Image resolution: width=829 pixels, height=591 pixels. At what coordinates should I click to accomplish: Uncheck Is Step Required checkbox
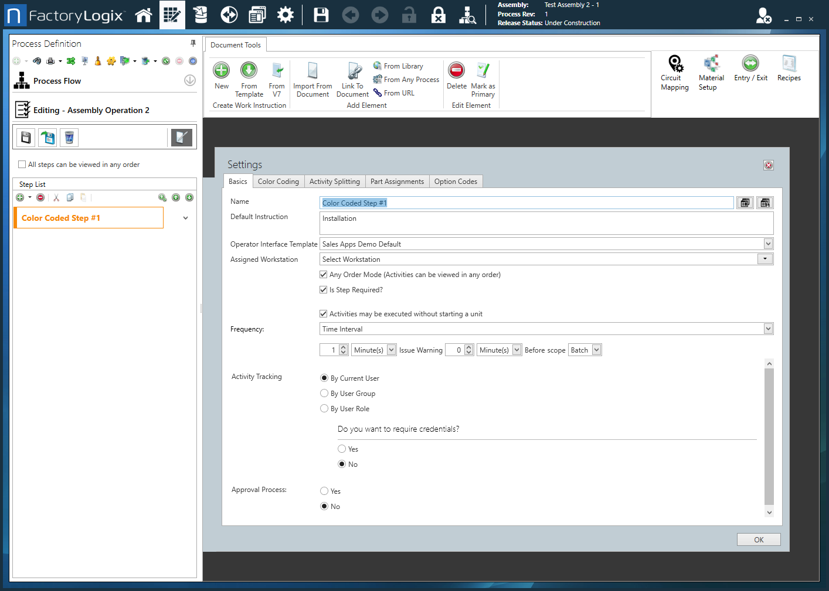click(324, 290)
